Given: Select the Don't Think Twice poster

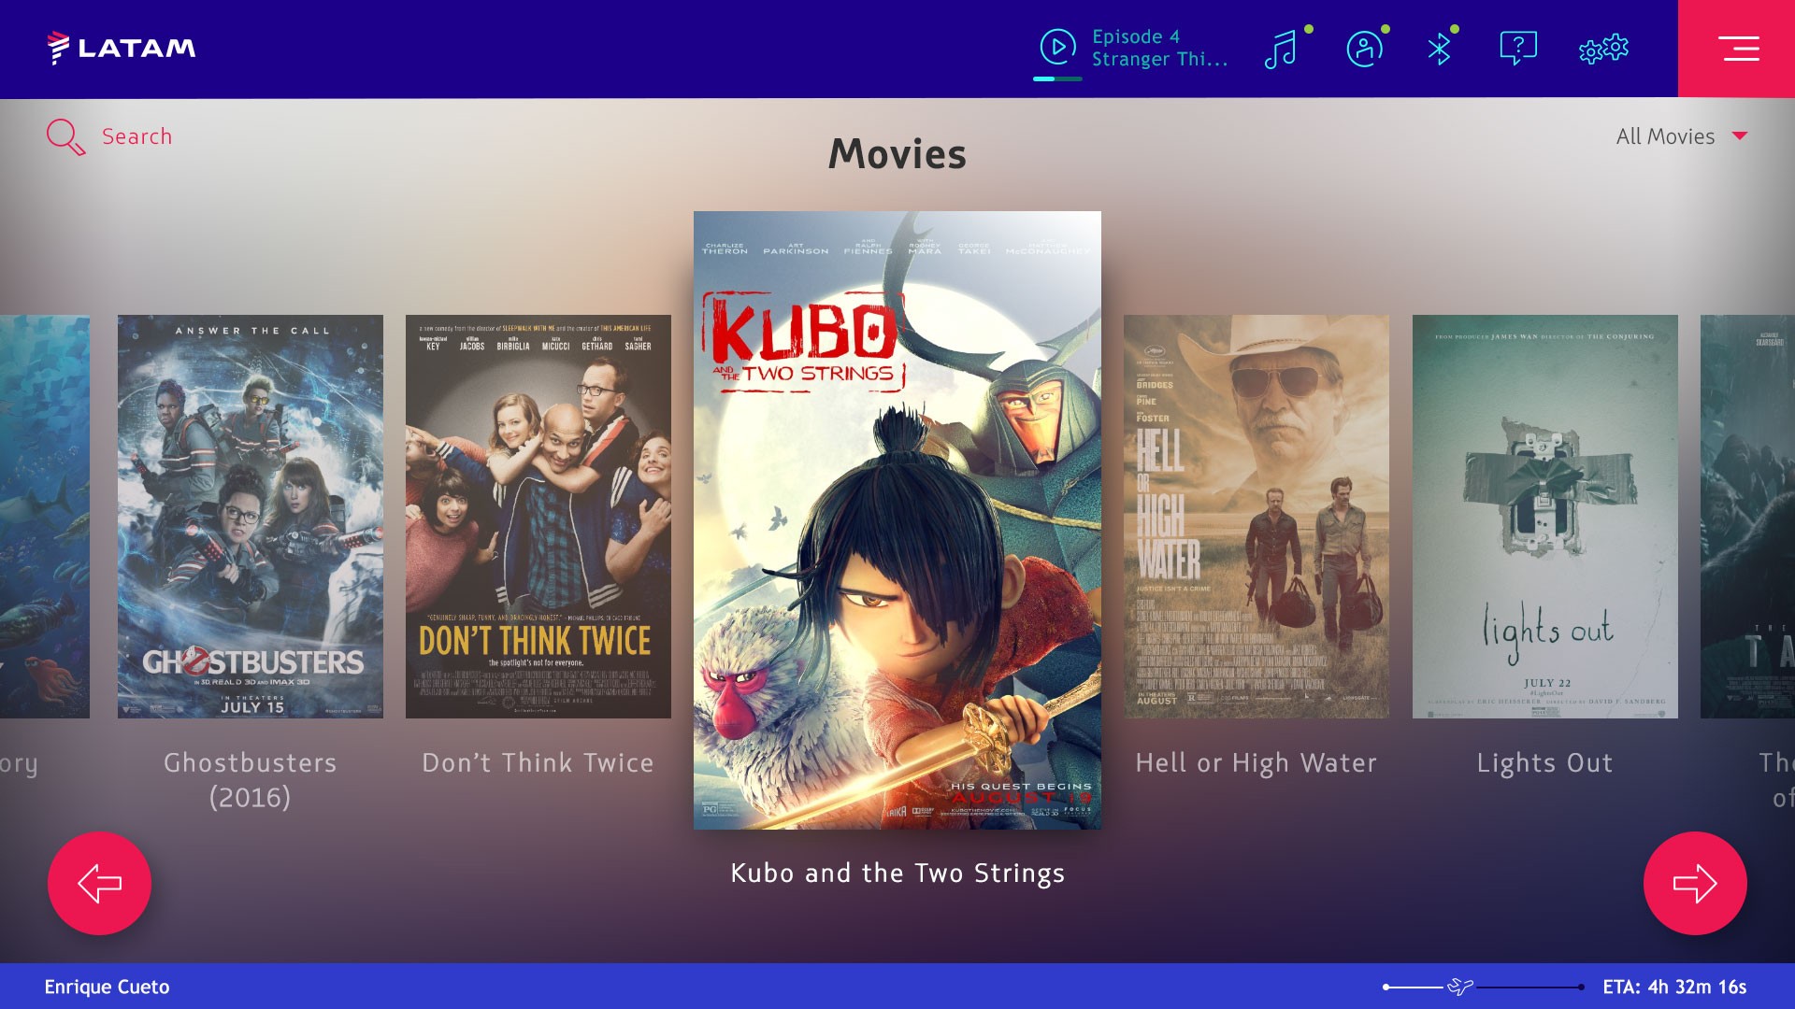Looking at the screenshot, I should 538,516.
